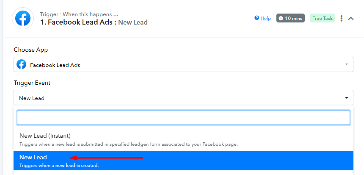This screenshot has height=175, width=364.
Task: Click the 10 mins polling badge
Action: (290, 18)
